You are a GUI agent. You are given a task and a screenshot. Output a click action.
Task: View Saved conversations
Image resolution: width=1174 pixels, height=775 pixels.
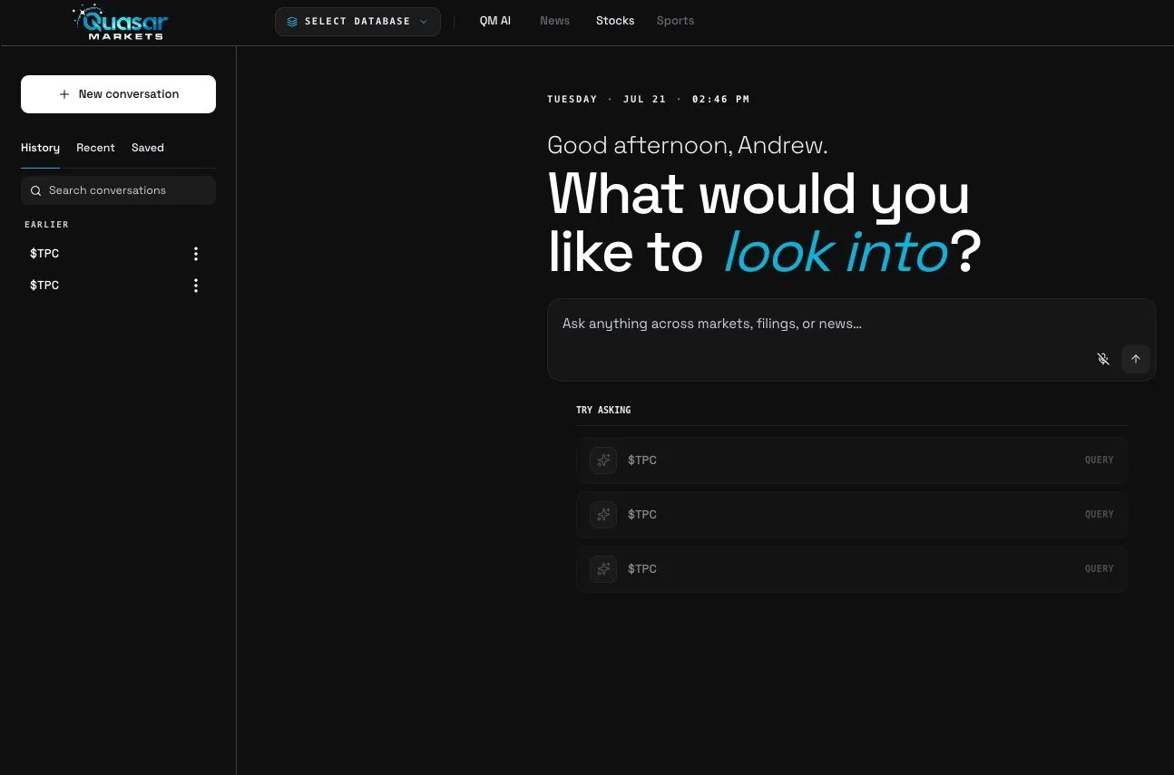[x=148, y=148]
